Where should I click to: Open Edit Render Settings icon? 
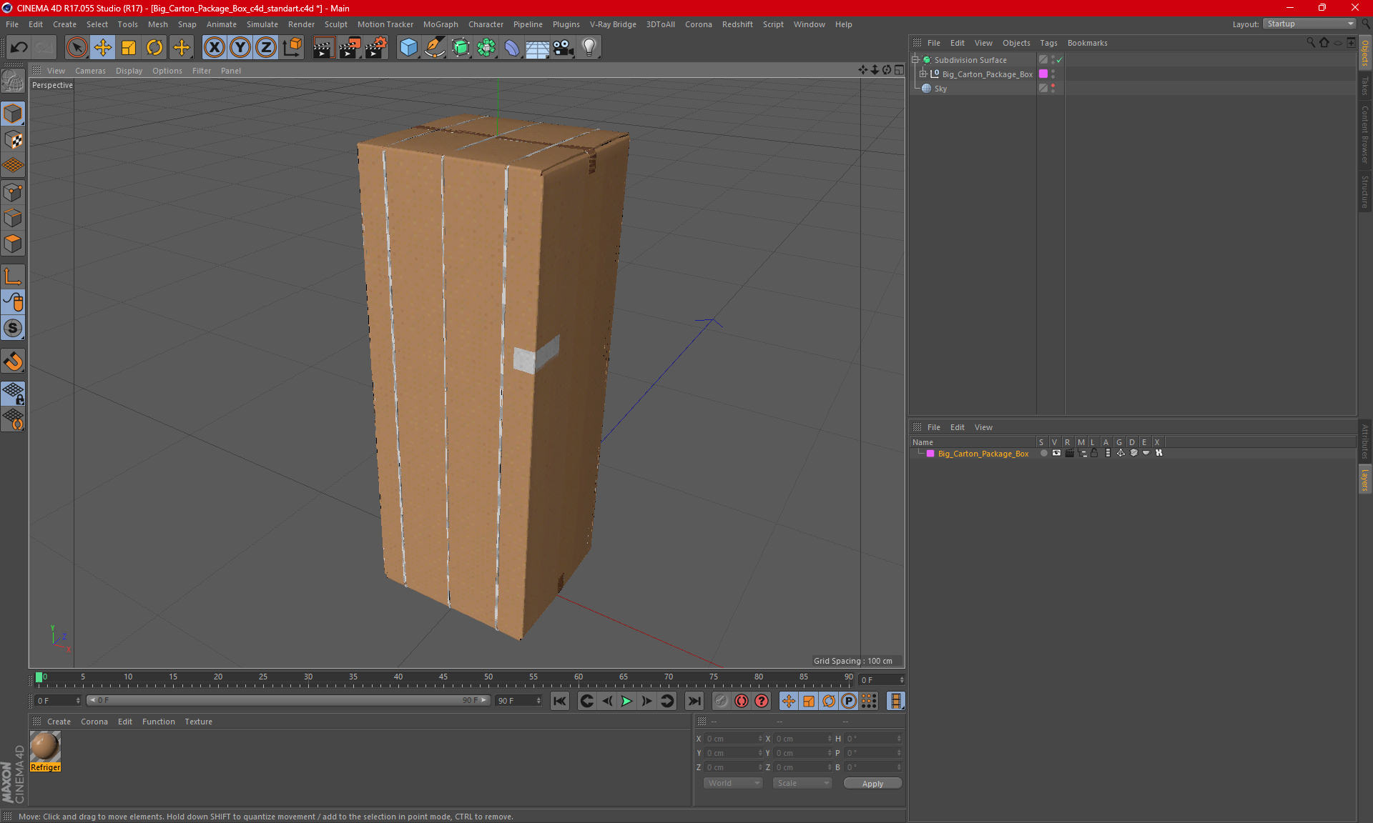pos(376,48)
